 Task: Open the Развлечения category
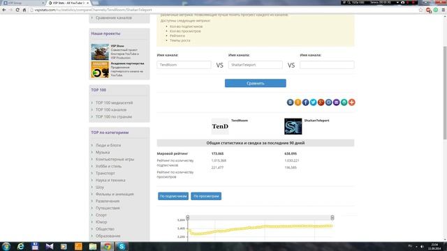click(108, 201)
